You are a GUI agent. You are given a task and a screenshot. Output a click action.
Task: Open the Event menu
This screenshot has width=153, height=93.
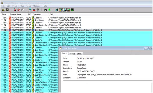point(15,6)
